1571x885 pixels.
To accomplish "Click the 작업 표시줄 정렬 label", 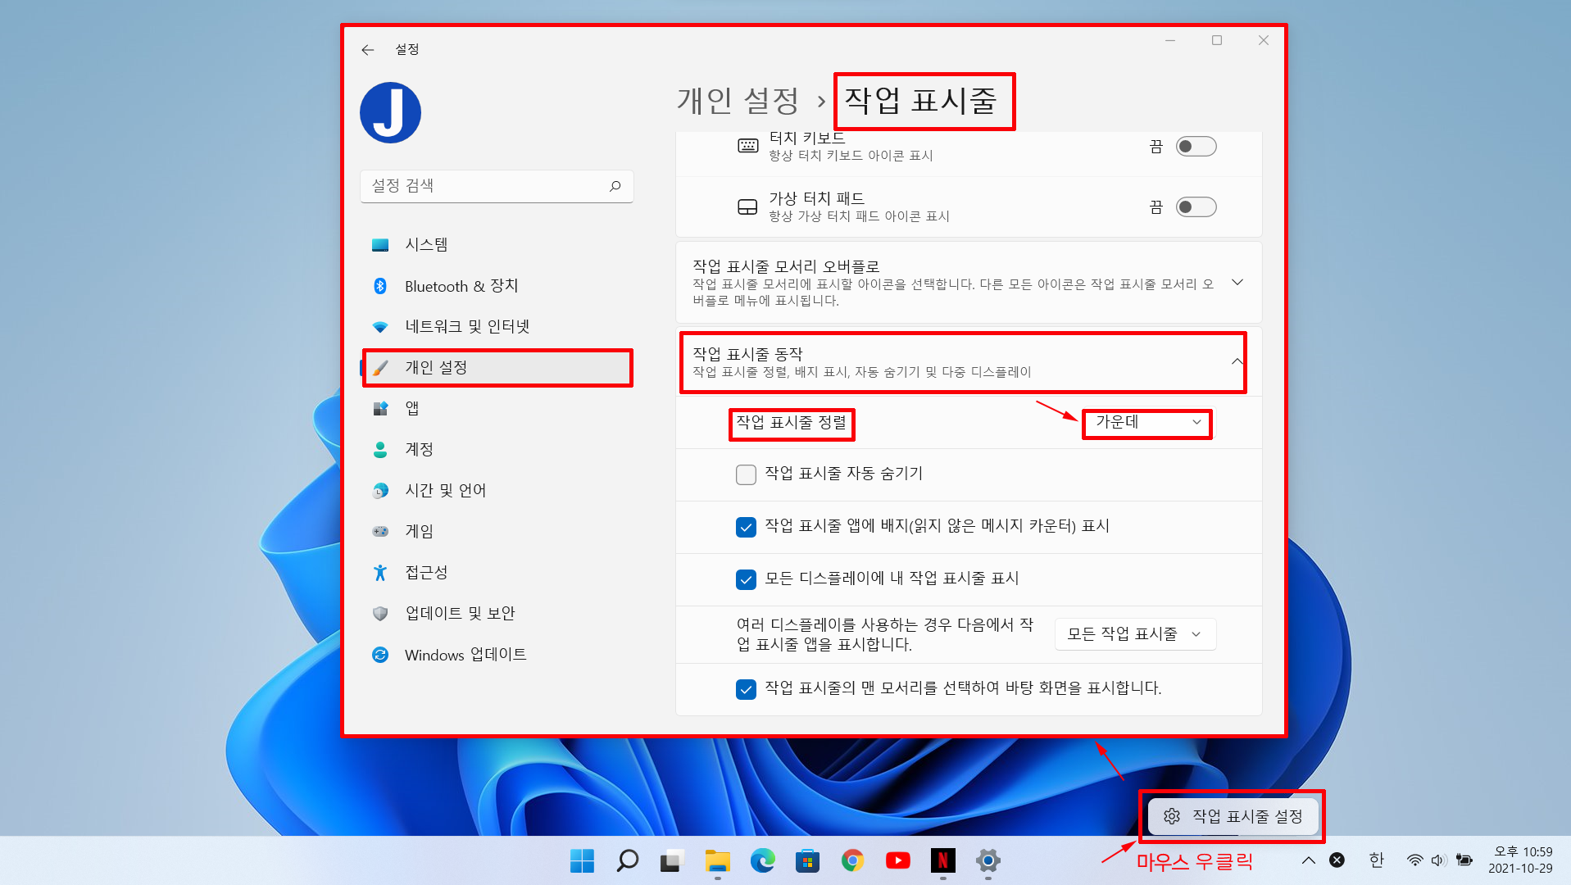I will pos(791,423).
